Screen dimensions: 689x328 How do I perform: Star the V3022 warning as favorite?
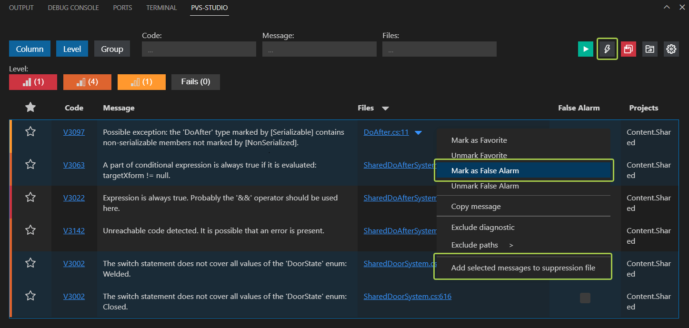point(30,197)
